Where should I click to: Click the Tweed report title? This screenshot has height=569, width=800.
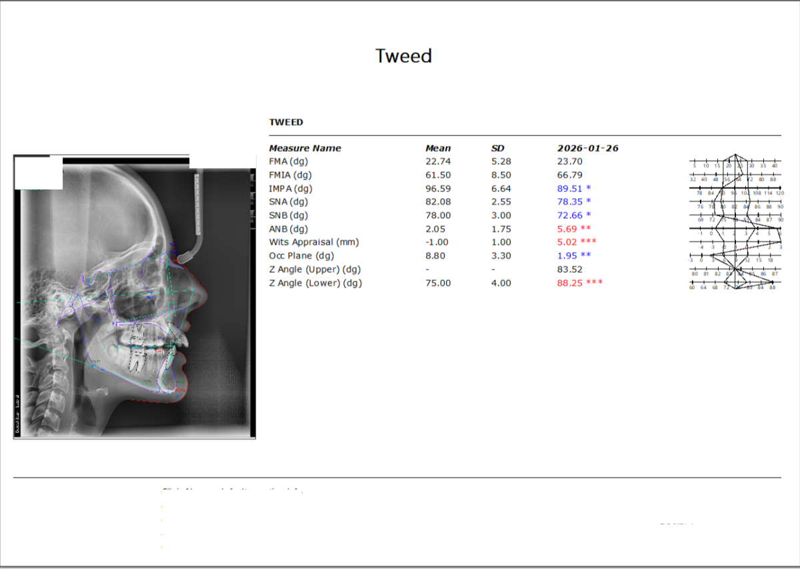(x=403, y=56)
